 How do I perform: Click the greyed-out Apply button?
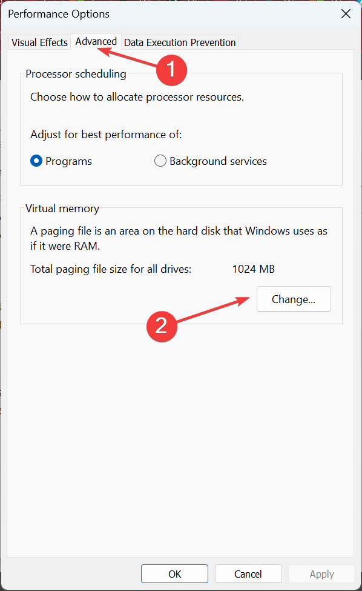point(321,573)
